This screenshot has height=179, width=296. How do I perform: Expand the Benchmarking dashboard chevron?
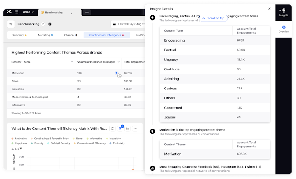[x=43, y=24]
